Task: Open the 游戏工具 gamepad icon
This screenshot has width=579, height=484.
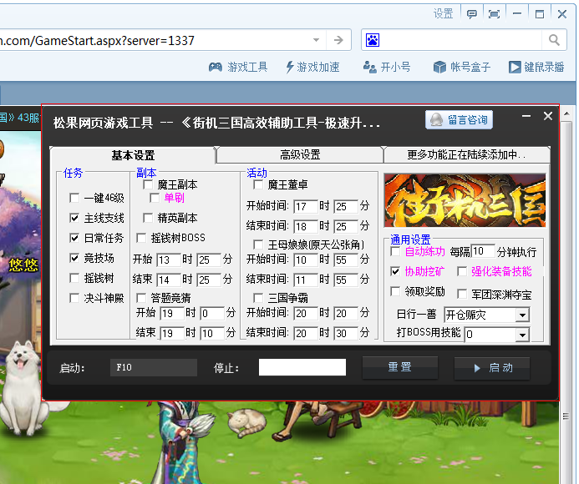Action: pyautogui.click(x=216, y=67)
